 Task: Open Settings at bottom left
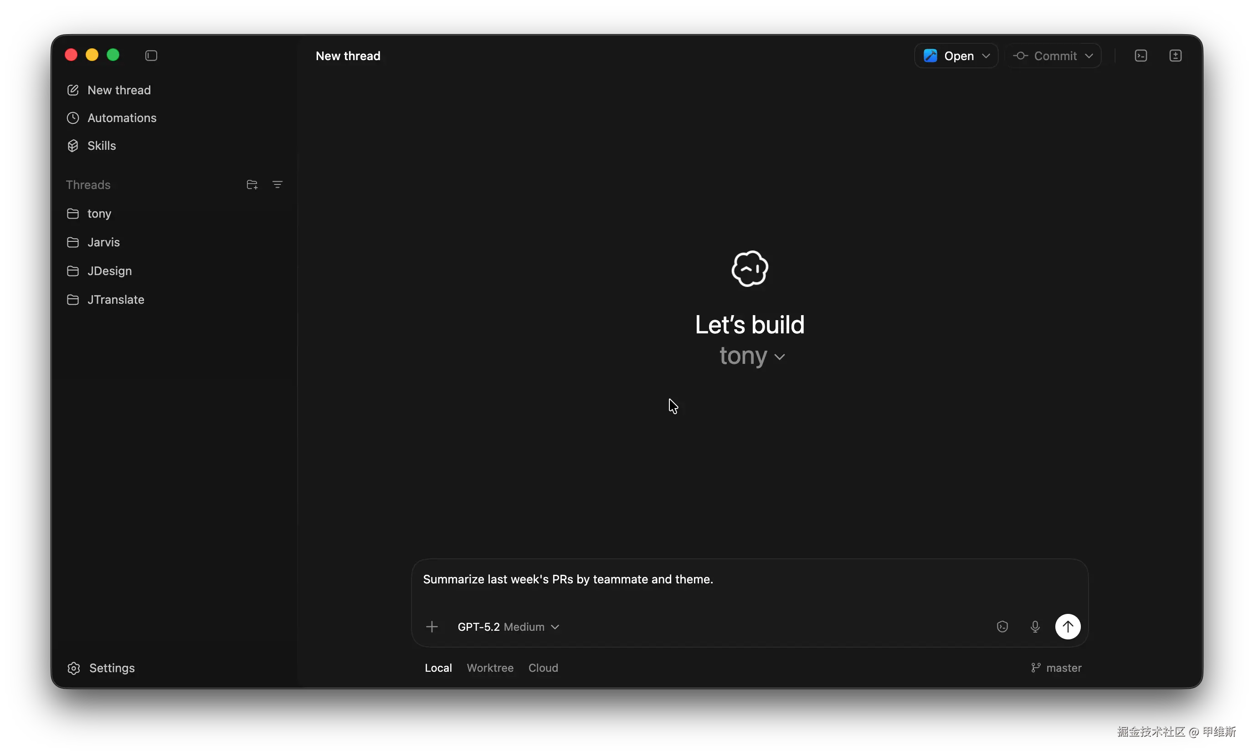pyautogui.click(x=112, y=668)
